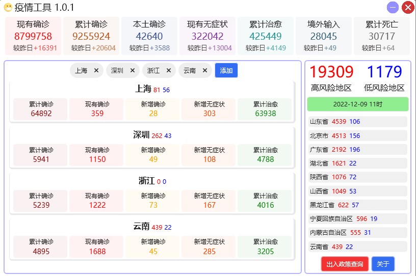Select the top 累计治愈 425449 card
The width and height of the screenshot is (416, 276).
[x=266, y=36]
